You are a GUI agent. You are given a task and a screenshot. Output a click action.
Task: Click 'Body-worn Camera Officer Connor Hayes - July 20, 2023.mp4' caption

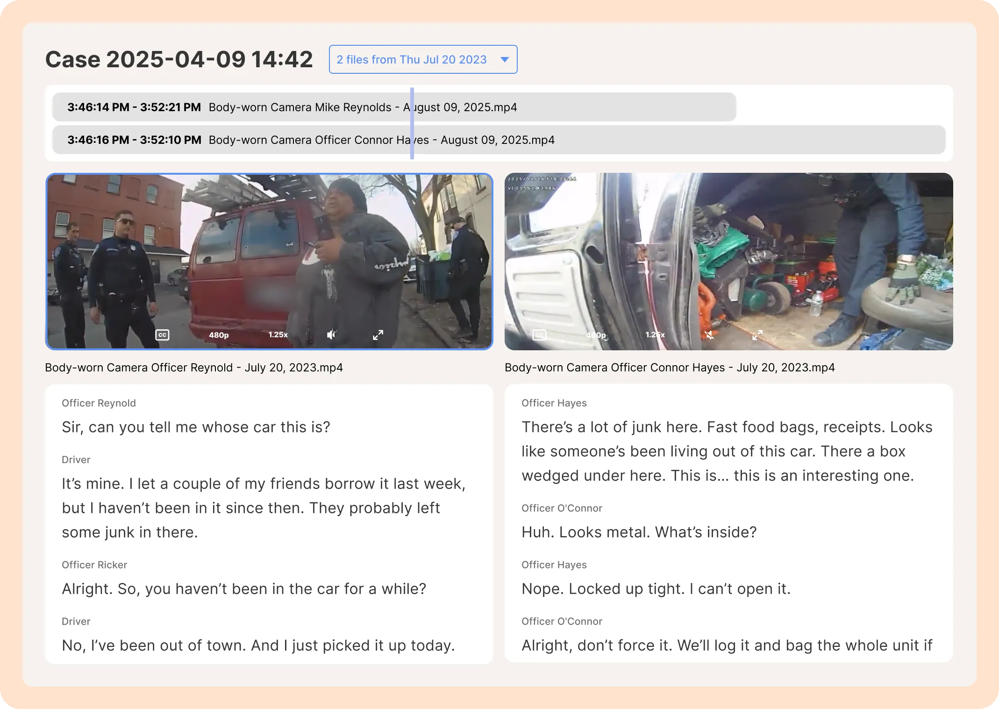pos(670,368)
